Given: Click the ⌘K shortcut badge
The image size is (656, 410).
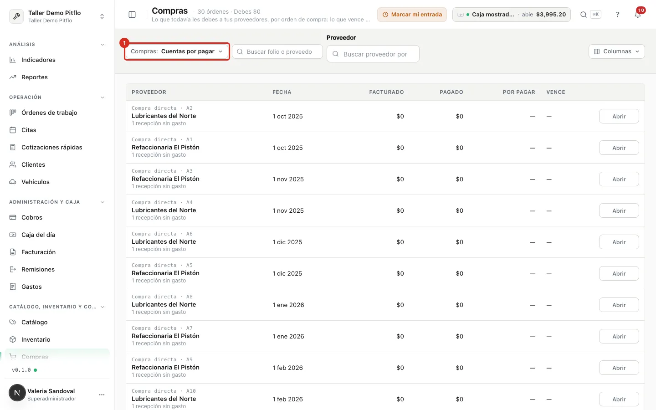Looking at the screenshot, I should pyautogui.click(x=595, y=15).
